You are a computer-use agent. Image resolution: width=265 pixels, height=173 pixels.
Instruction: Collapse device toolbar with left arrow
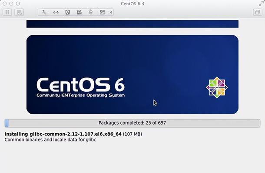point(111,12)
